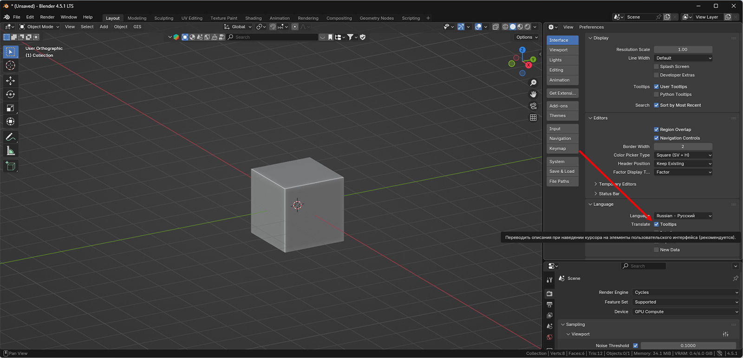Open the Render menu
Screen dimensions: 743x358
click(x=47, y=17)
